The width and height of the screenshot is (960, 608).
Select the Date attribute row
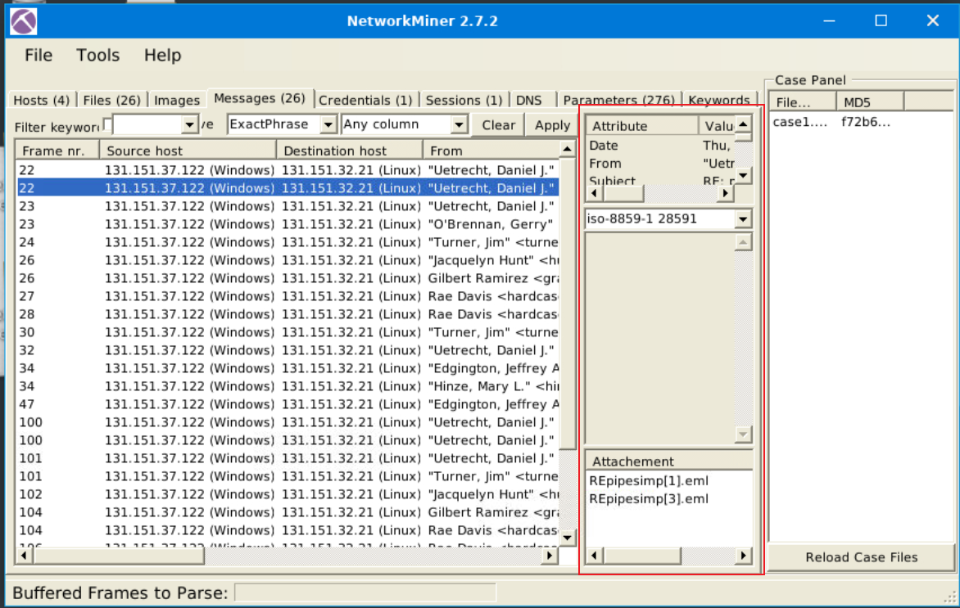[x=660, y=146]
